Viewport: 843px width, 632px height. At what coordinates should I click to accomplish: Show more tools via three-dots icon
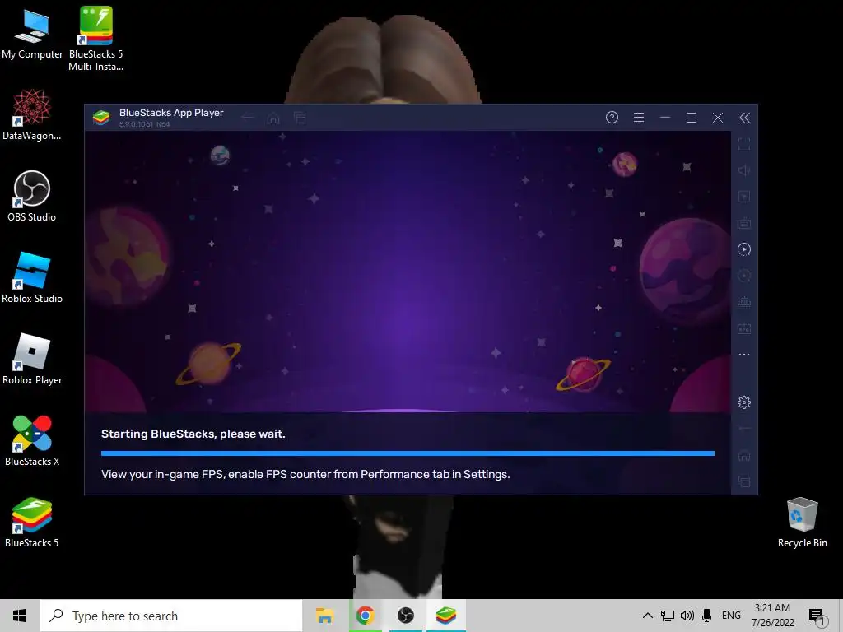pyautogui.click(x=744, y=355)
